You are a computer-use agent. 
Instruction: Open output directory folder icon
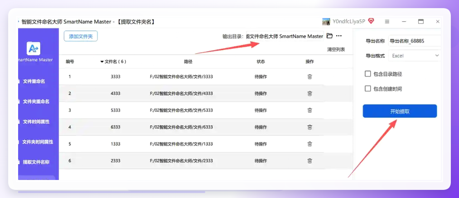[x=329, y=36]
